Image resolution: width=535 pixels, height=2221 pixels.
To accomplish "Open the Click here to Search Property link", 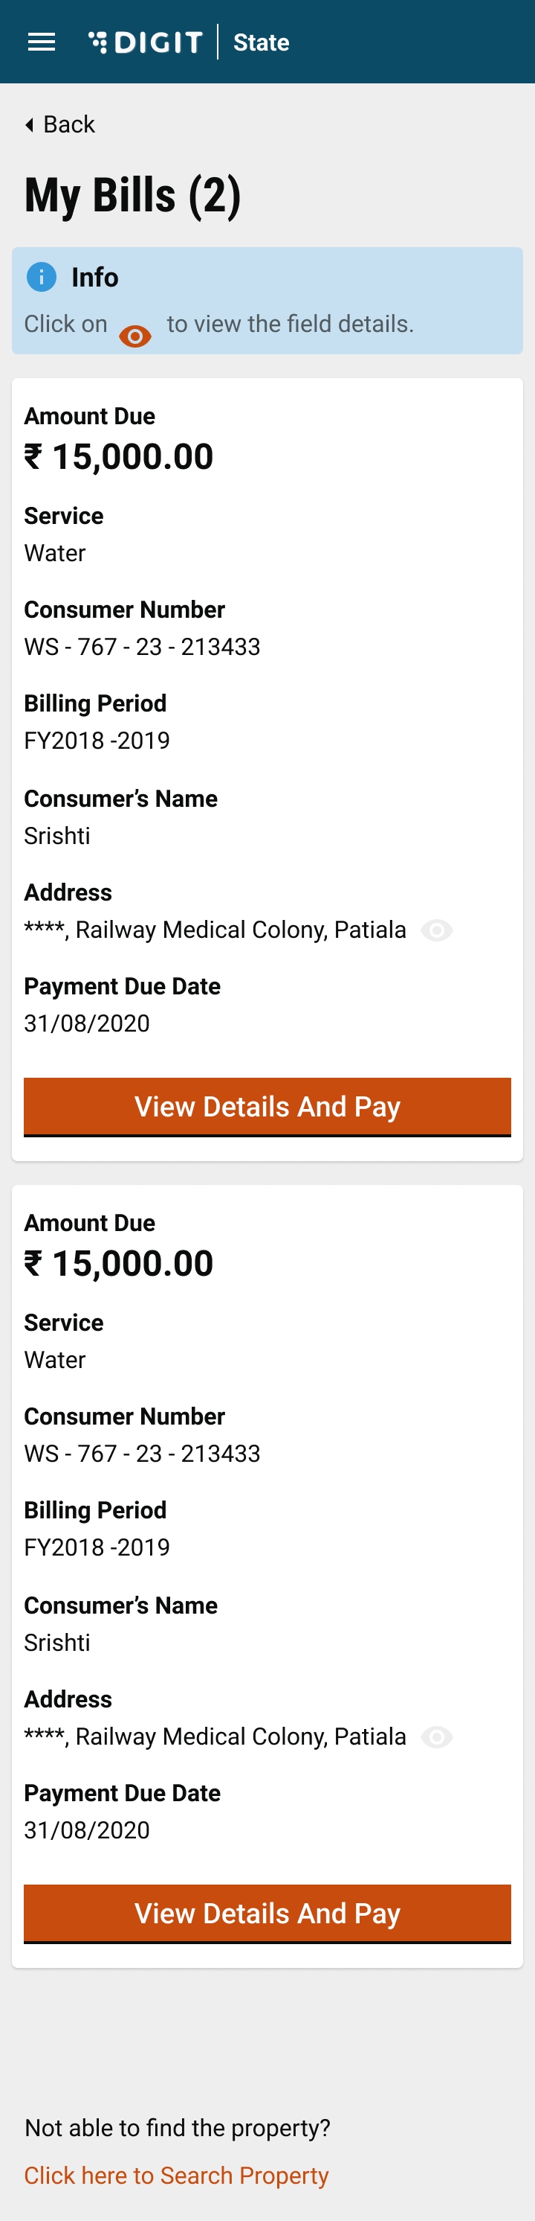I will click(176, 2176).
